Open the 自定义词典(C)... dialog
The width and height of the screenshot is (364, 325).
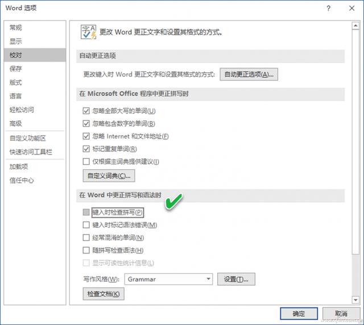(109, 176)
